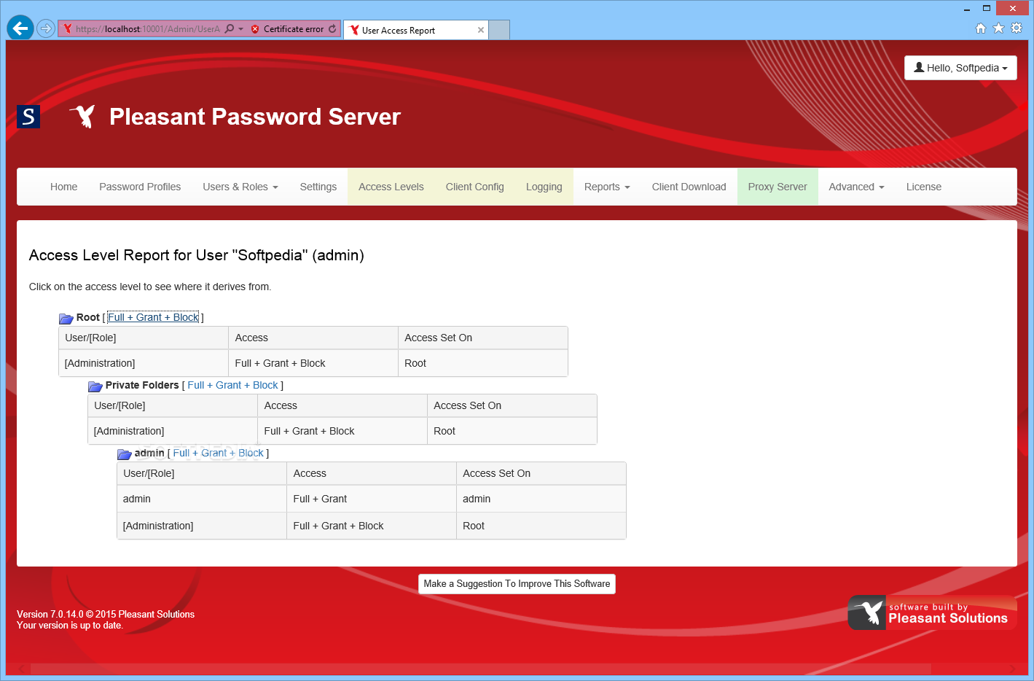Click the admin user cell in admin table
This screenshot has width=1034, height=681.
tap(202, 499)
